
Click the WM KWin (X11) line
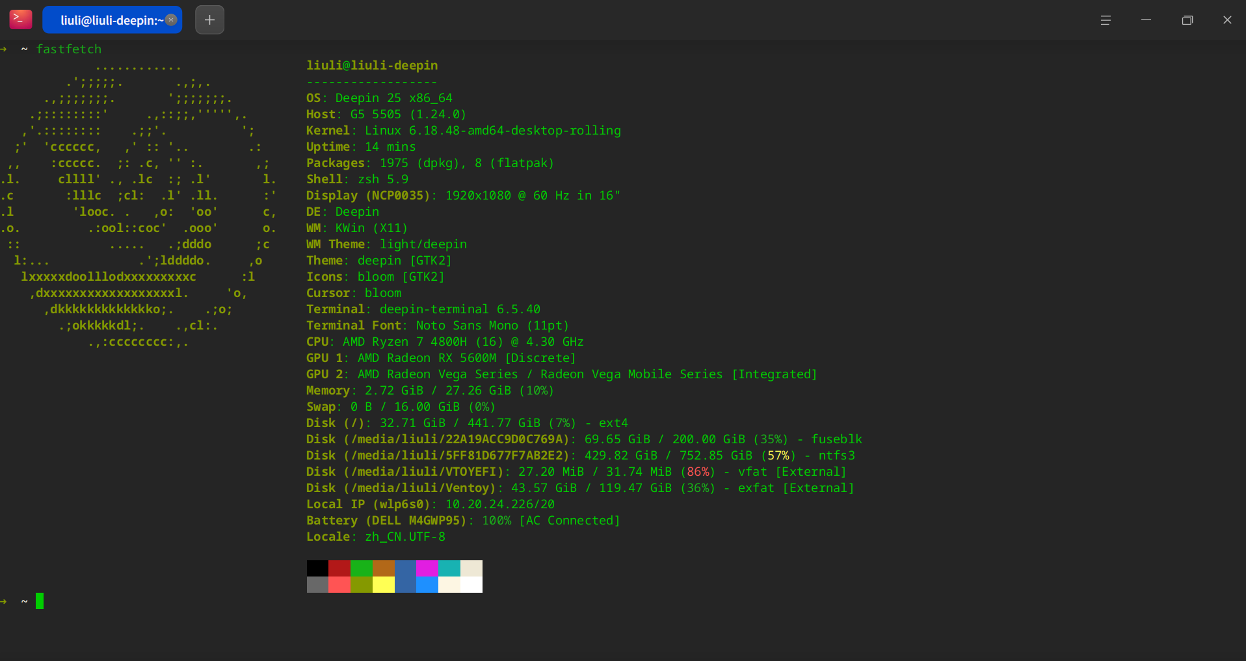coord(357,227)
